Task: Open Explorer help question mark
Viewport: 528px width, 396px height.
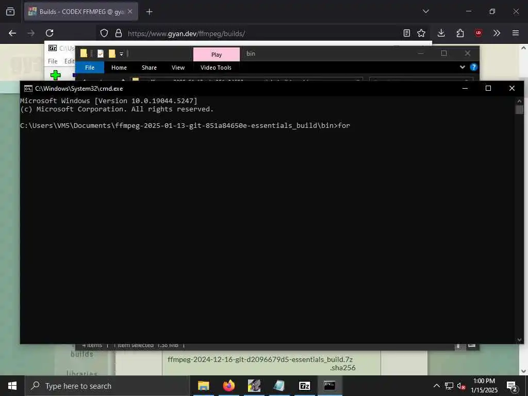Action: (x=473, y=67)
